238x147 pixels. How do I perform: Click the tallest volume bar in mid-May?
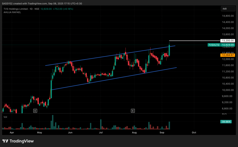point(52,122)
